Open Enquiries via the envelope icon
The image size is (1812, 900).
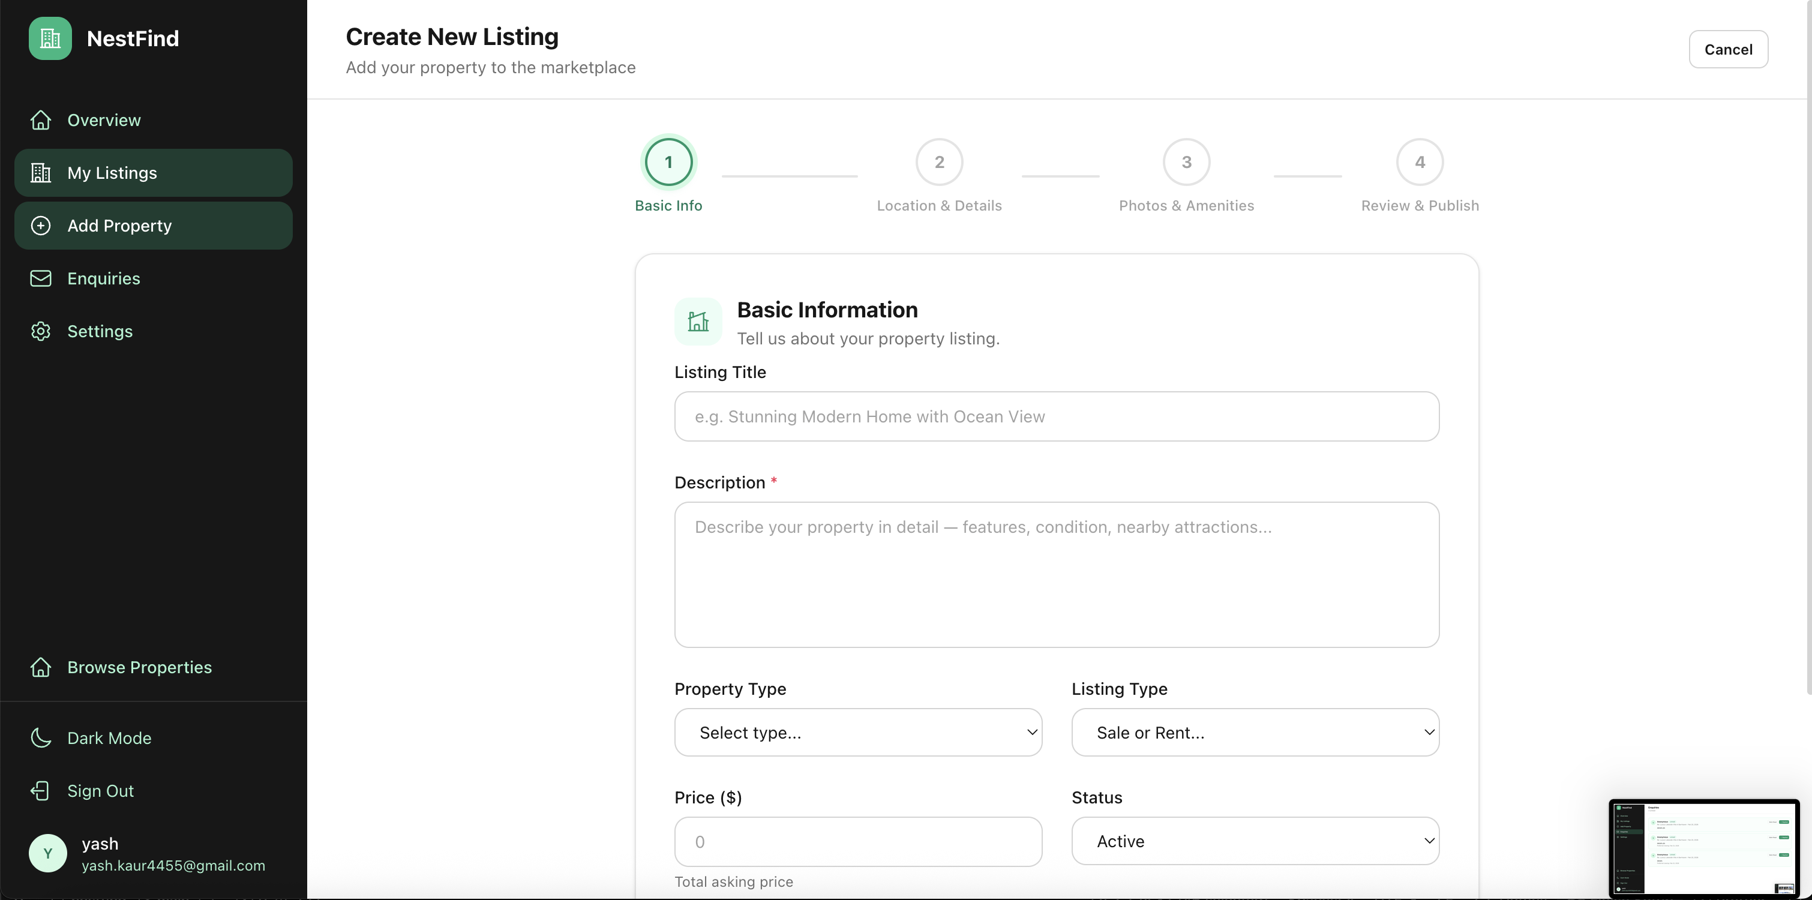[40, 278]
